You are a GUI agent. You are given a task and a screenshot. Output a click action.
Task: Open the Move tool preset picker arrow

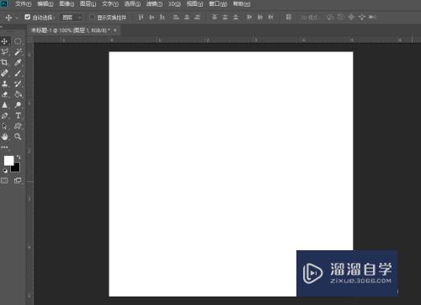click(17, 18)
